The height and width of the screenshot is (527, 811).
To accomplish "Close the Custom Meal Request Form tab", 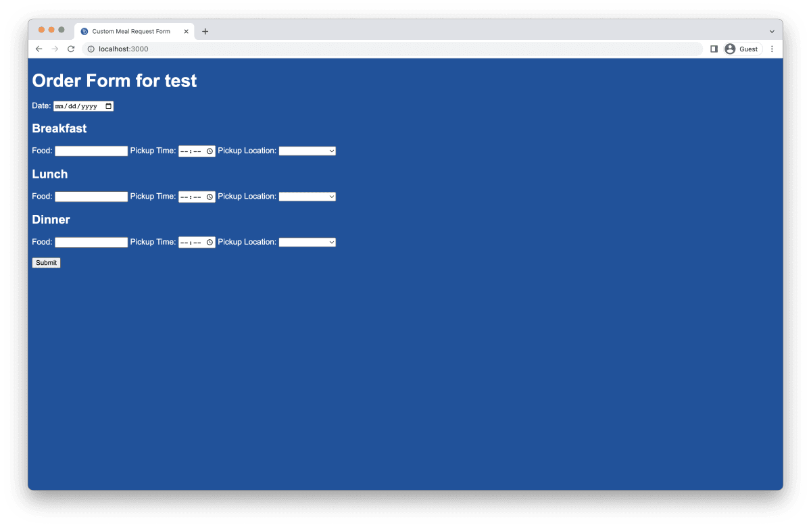I will pyautogui.click(x=186, y=31).
